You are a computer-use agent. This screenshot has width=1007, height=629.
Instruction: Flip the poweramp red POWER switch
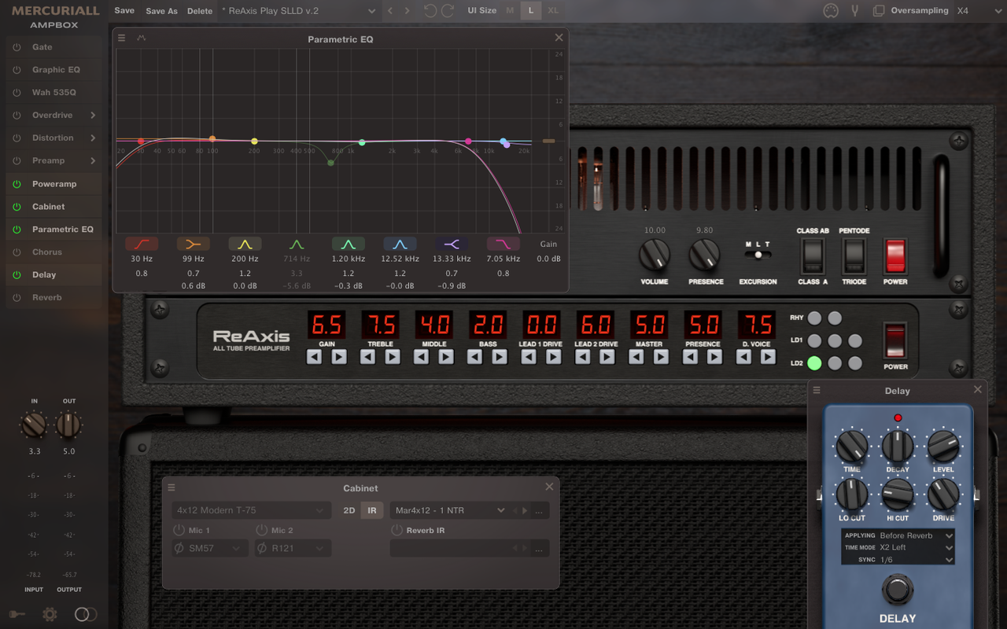pyautogui.click(x=895, y=256)
